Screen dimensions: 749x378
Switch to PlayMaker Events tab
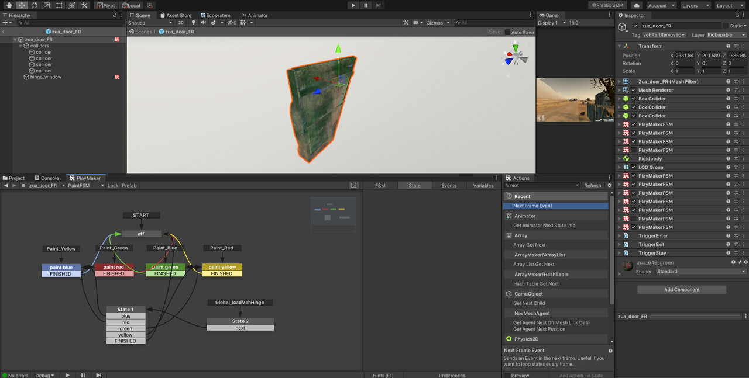click(x=449, y=185)
